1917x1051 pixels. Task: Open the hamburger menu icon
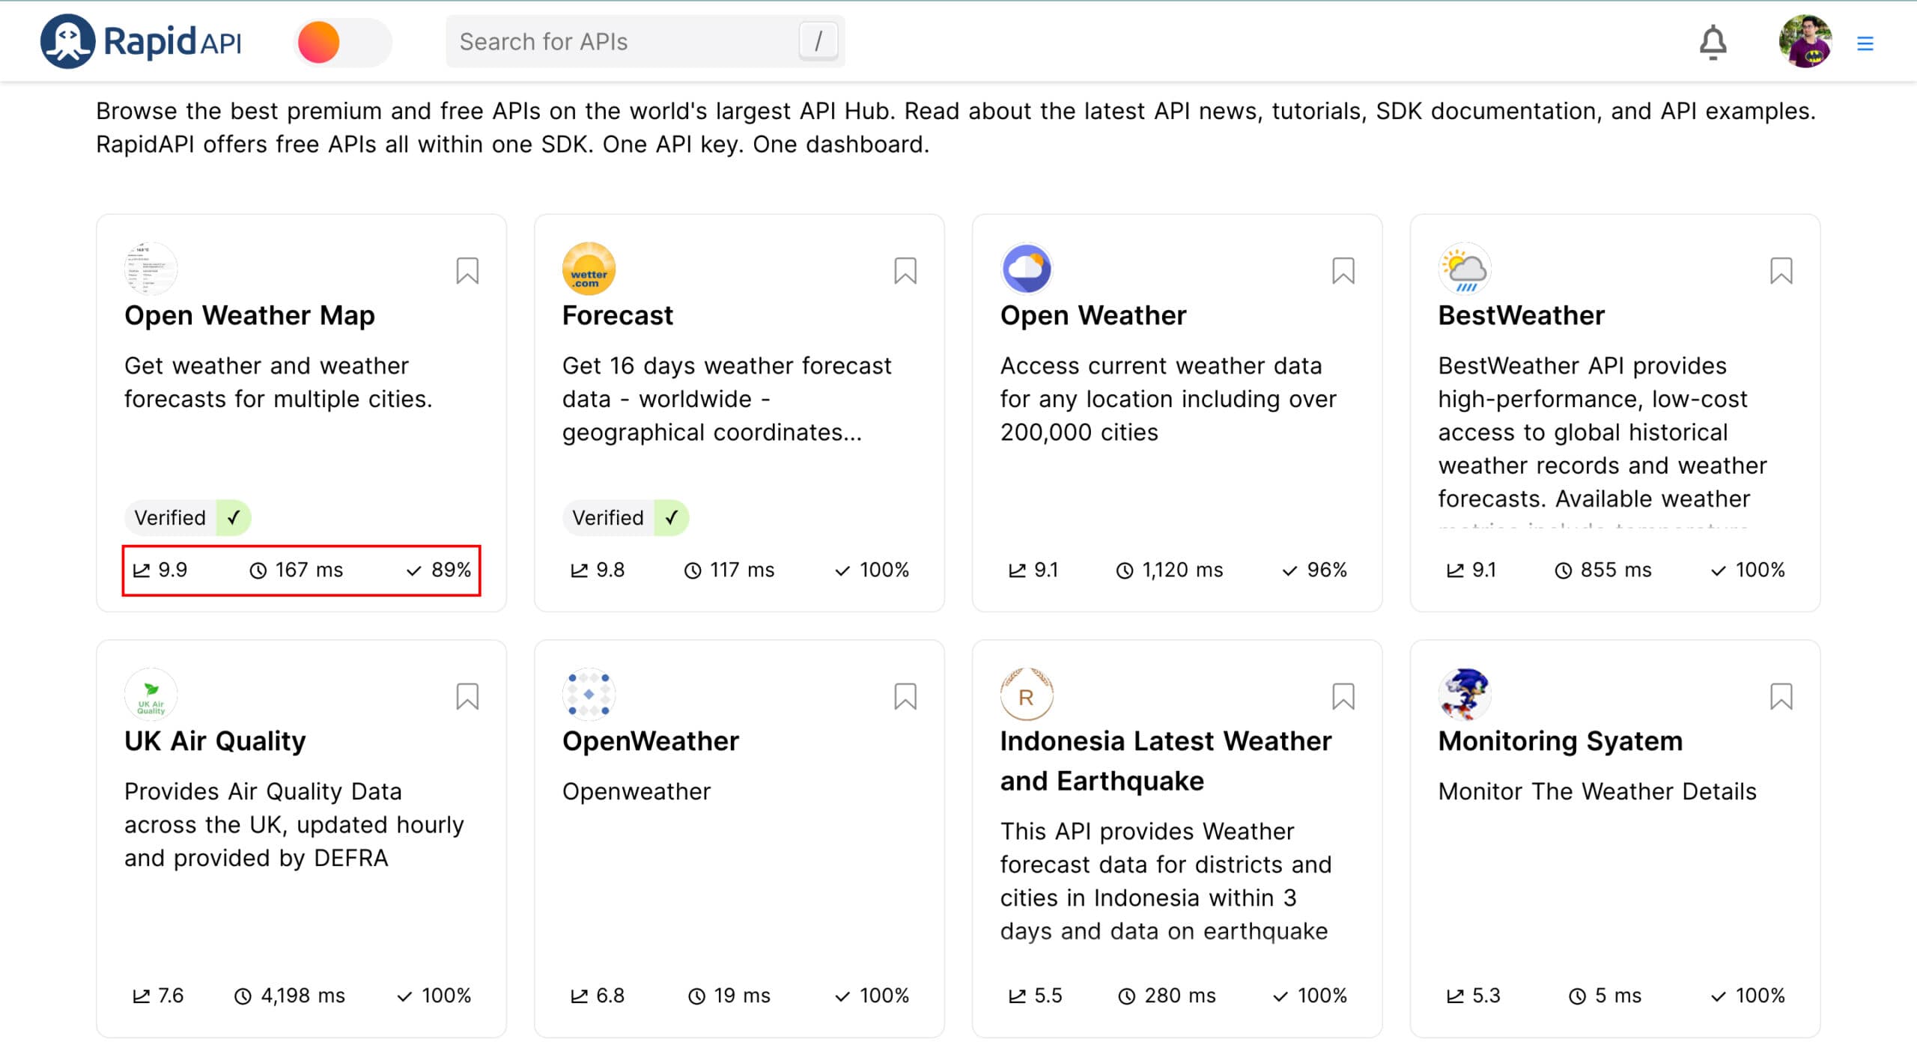coord(1865,43)
